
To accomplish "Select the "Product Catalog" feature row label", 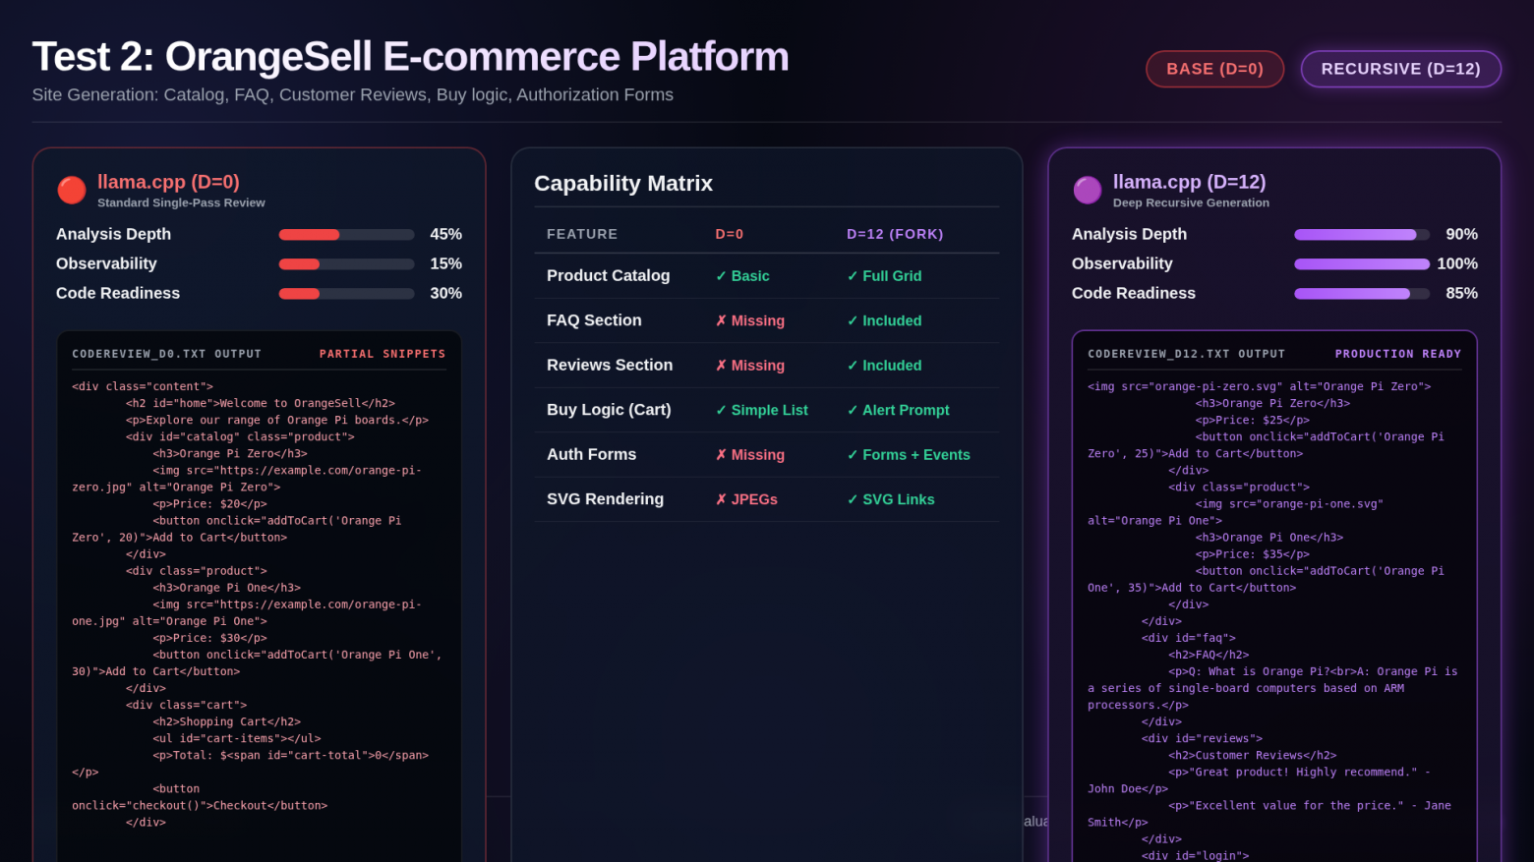I will [x=609, y=276].
